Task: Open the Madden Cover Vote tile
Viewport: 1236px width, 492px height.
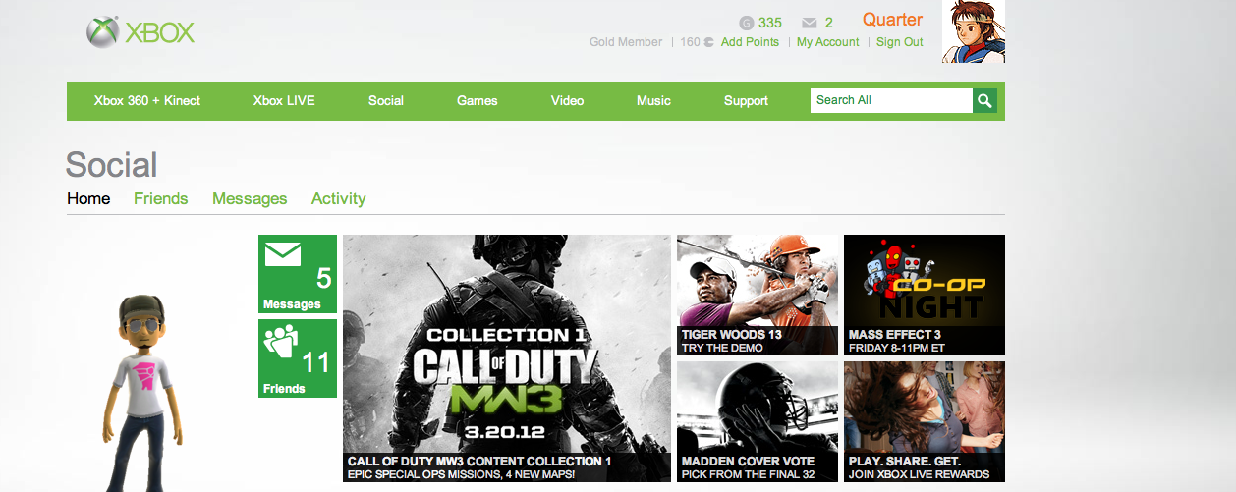Action: pos(758,421)
